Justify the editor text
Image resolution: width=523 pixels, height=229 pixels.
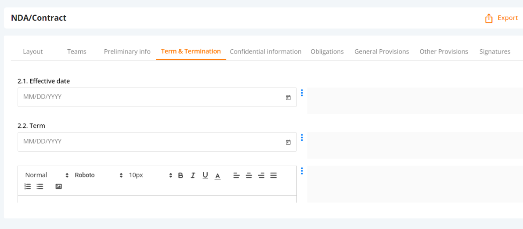[x=274, y=175]
